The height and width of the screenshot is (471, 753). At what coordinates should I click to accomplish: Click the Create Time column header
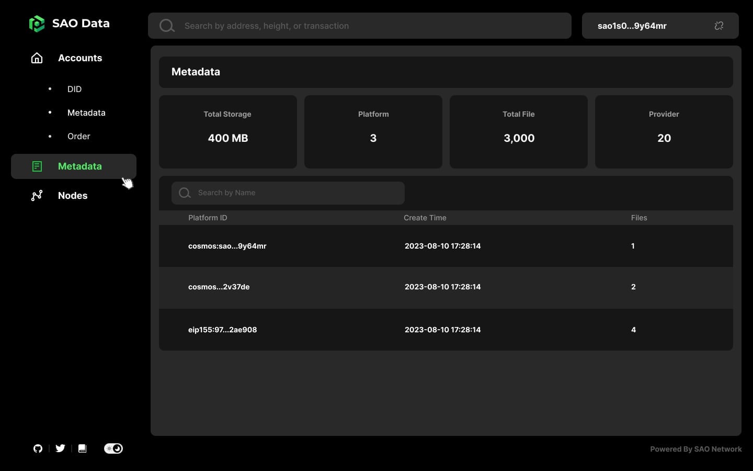[x=425, y=218]
